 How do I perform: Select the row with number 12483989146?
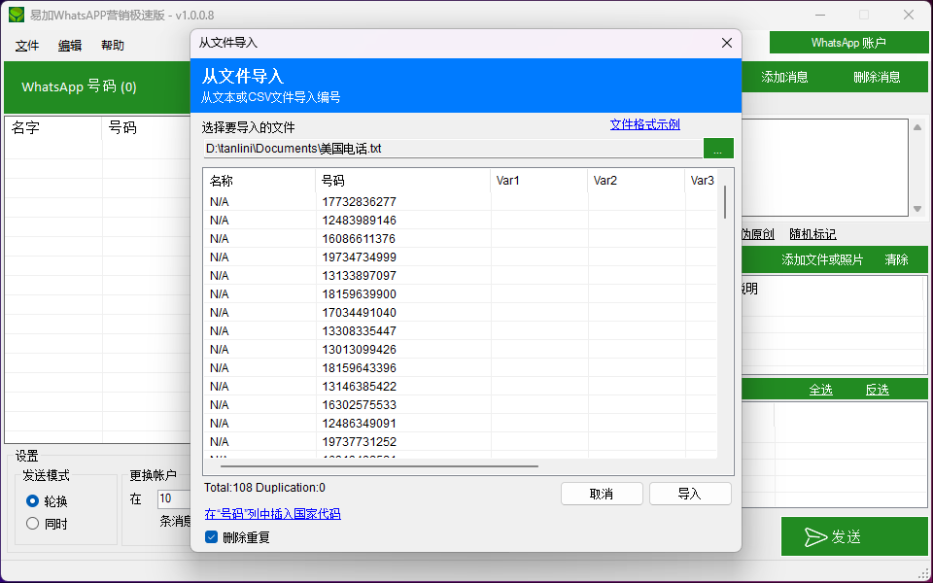pyautogui.click(x=461, y=221)
